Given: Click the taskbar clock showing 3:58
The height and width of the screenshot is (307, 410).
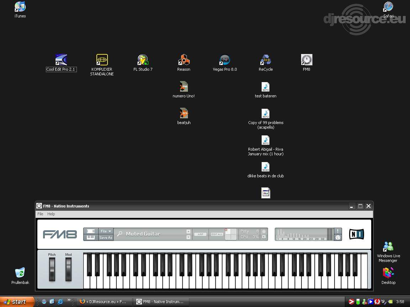Looking at the screenshot, I should [400, 302].
